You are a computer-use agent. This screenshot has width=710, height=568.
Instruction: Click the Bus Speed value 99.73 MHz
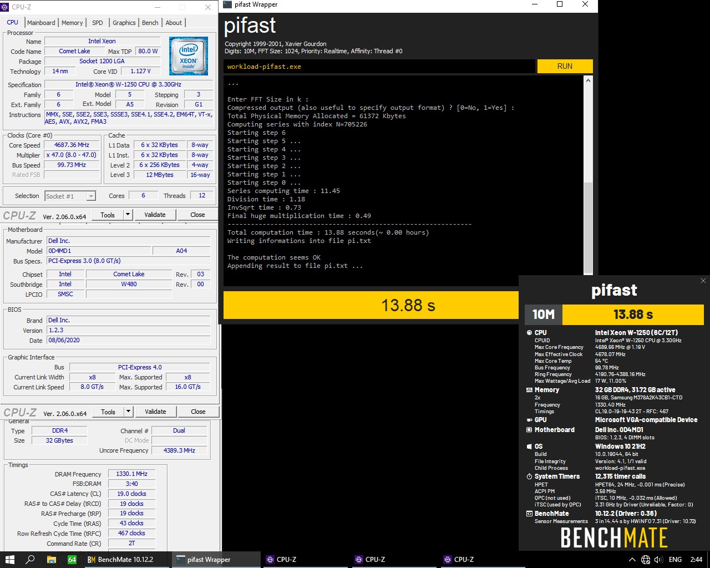coord(72,165)
